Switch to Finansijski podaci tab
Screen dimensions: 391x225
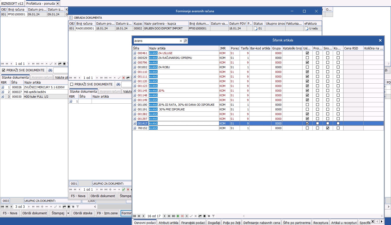coord(193,223)
